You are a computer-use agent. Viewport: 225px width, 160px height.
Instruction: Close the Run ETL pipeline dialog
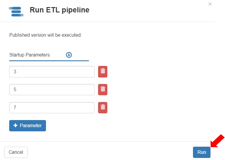210,4
